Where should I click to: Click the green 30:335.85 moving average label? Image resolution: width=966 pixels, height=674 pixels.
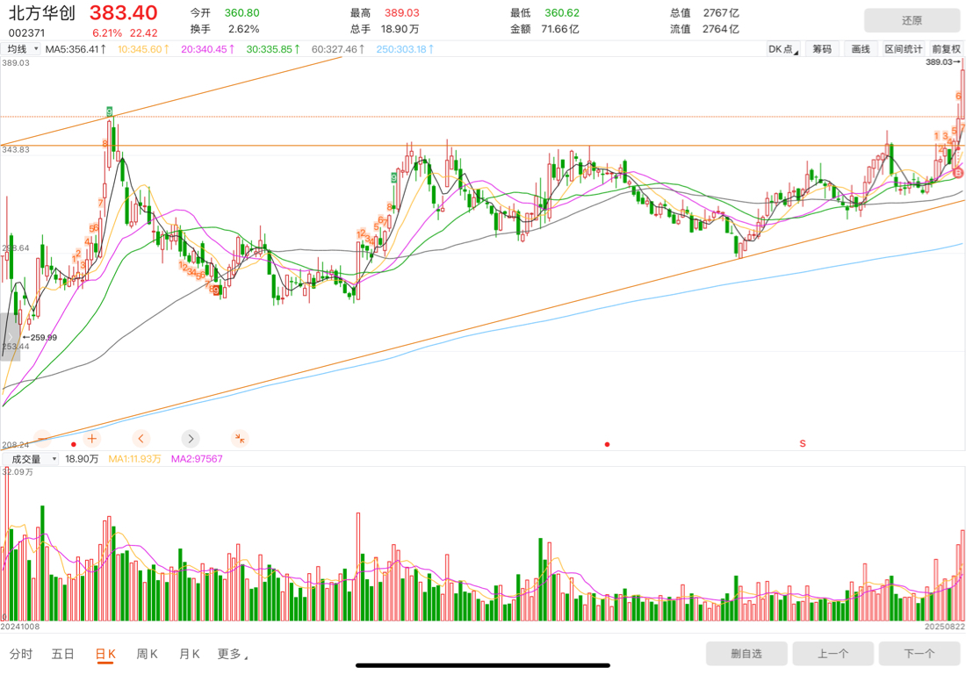tap(273, 49)
